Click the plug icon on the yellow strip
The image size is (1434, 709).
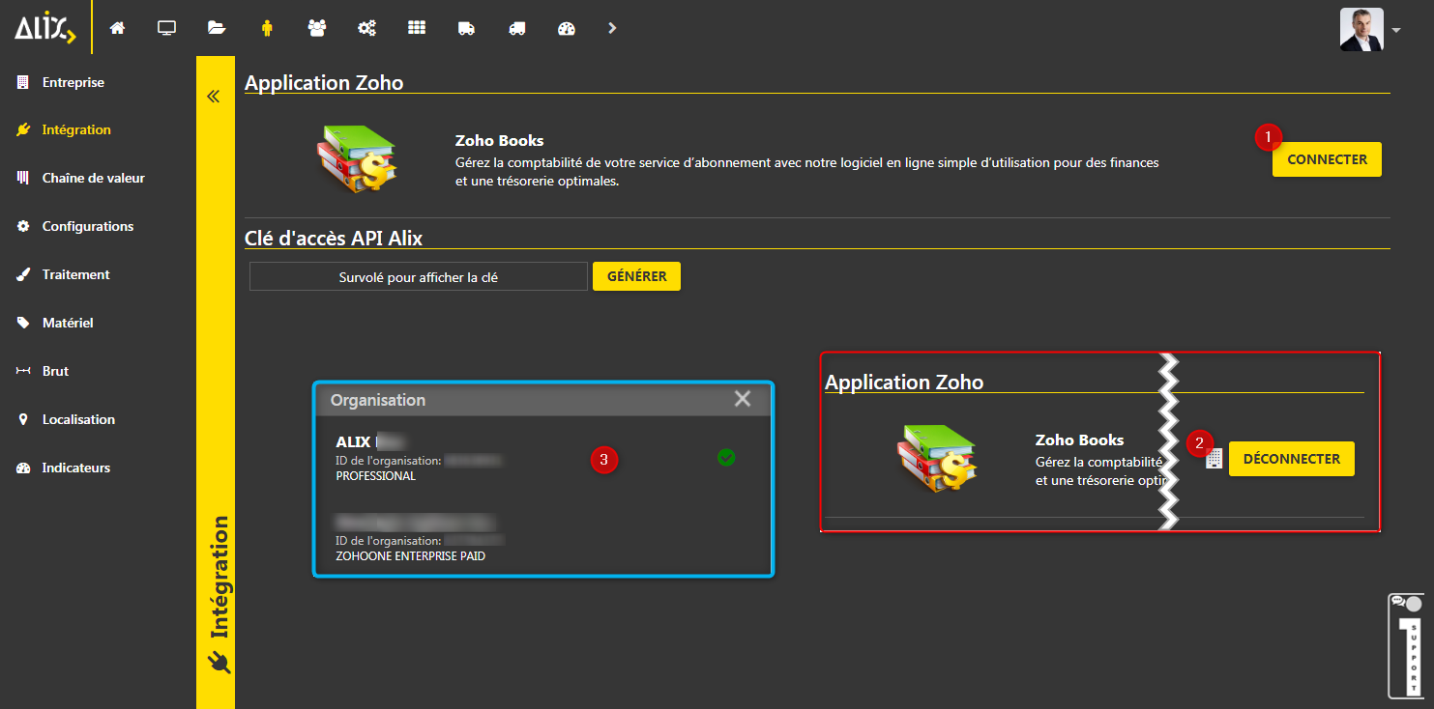pyautogui.click(x=219, y=663)
